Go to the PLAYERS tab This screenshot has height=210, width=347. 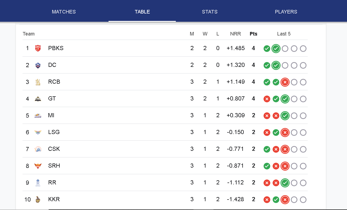[286, 12]
